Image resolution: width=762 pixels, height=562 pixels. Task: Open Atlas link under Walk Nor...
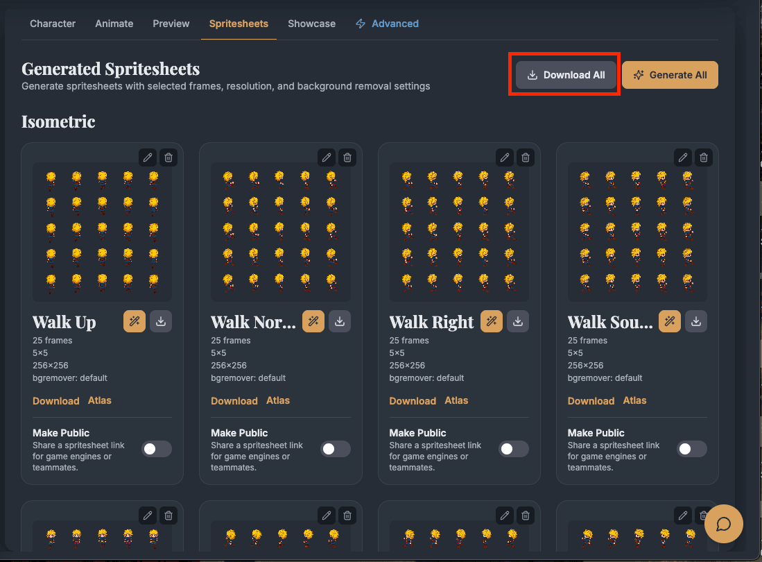(x=278, y=400)
